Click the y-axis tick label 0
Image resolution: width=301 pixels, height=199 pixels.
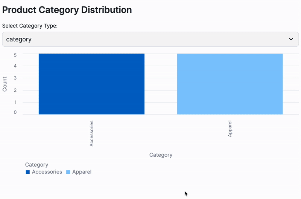[15, 112]
